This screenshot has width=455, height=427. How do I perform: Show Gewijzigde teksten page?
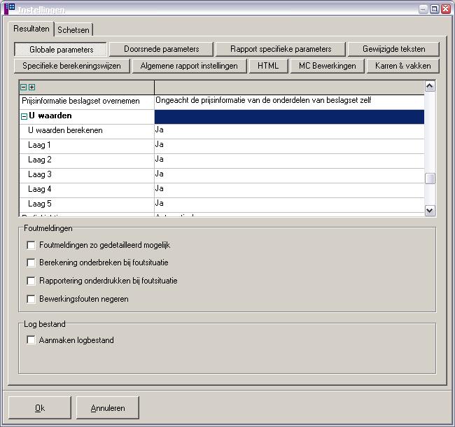[393, 49]
